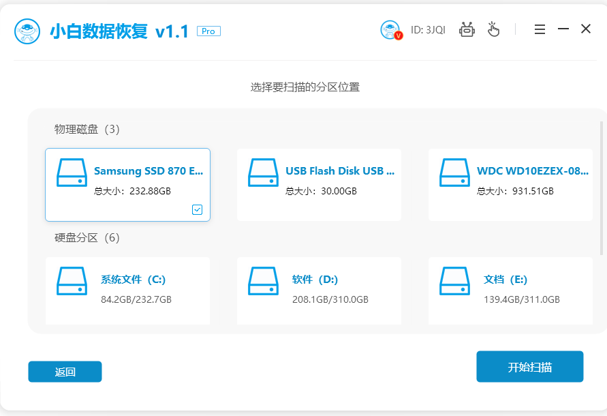Click the Samsung SSD 870 disk icon
This screenshot has width=607, height=416.
[72, 173]
